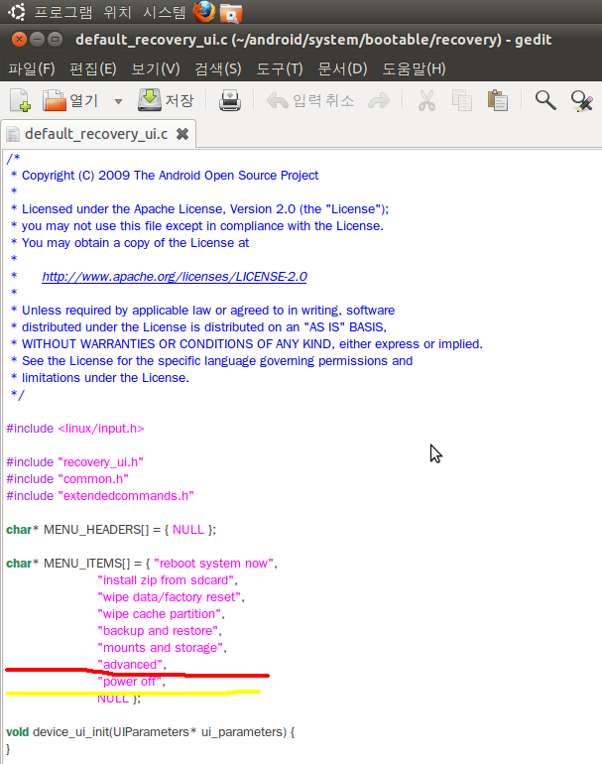The image size is (602, 764).
Task: Open Ubuntu 프로그램 panel menu
Action: click(x=62, y=12)
